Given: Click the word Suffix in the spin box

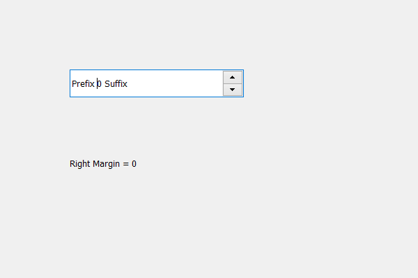Looking at the screenshot, I should 116,84.
